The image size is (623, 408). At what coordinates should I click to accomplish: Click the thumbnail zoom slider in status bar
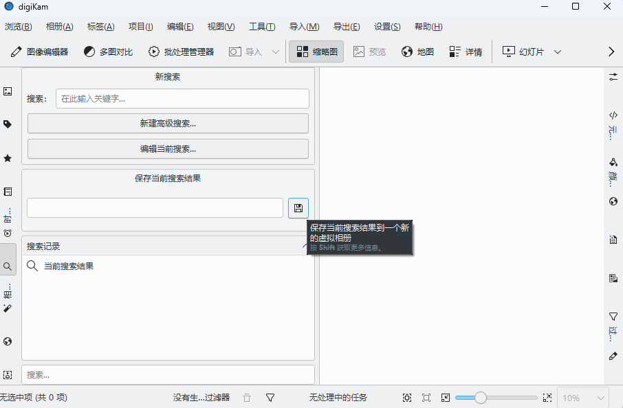(495, 398)
